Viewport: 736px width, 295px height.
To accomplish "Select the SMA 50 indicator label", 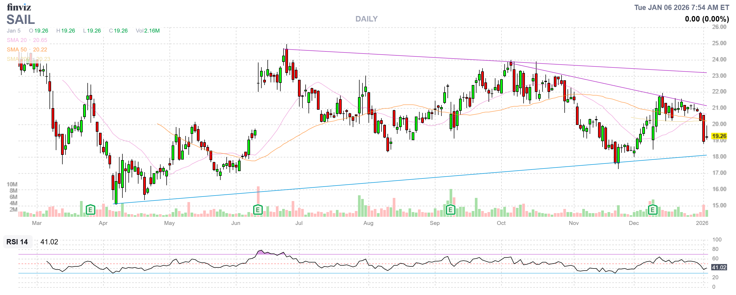I will coord(17,50).
